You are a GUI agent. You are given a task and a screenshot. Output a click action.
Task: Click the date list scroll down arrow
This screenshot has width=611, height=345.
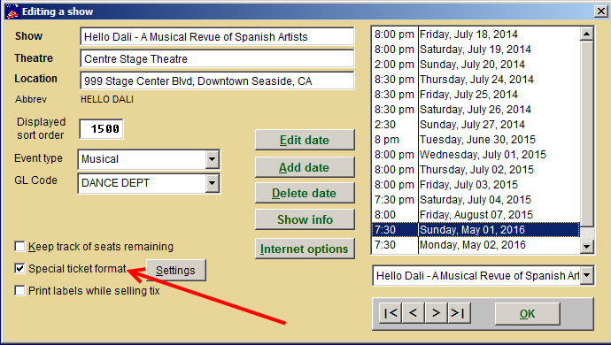[x=587, y=247]
